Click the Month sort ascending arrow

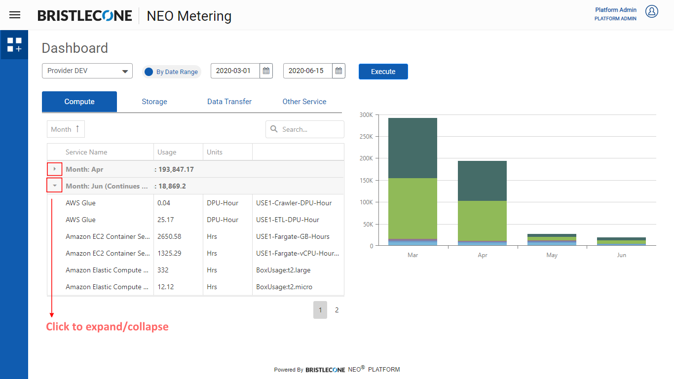click(x=77, y=129)
